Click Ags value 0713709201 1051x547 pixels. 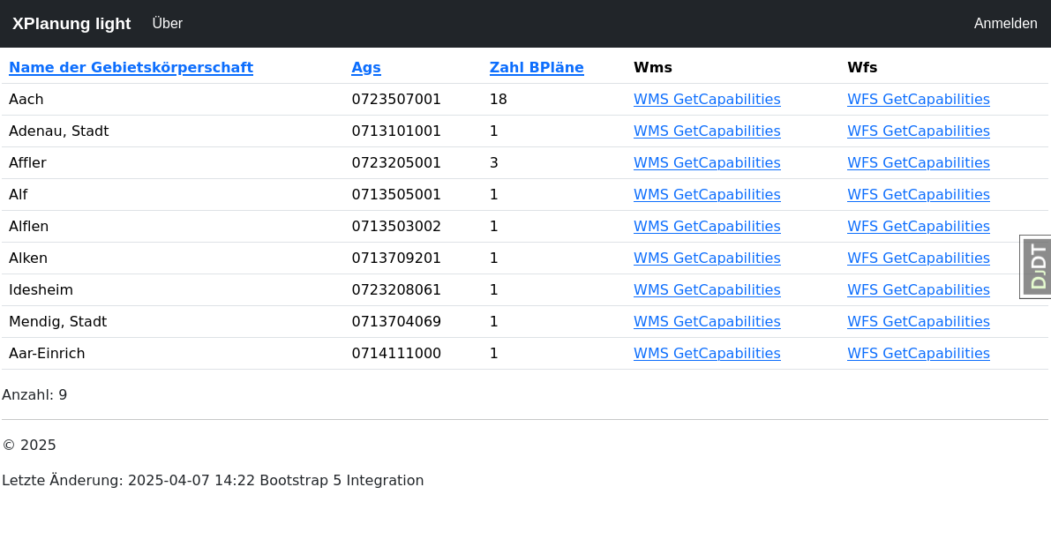(x=396, y=259)
